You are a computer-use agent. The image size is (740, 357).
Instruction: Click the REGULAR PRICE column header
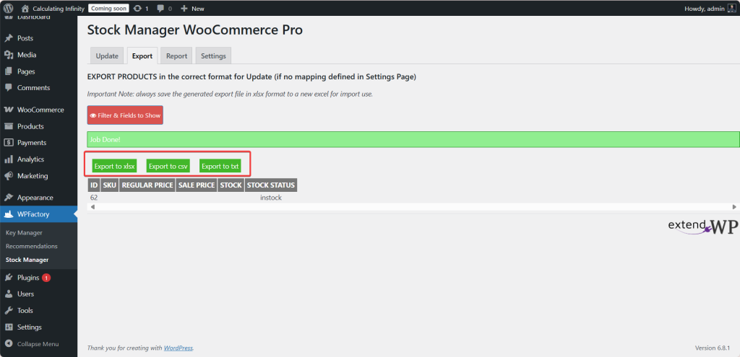[147, 185]
